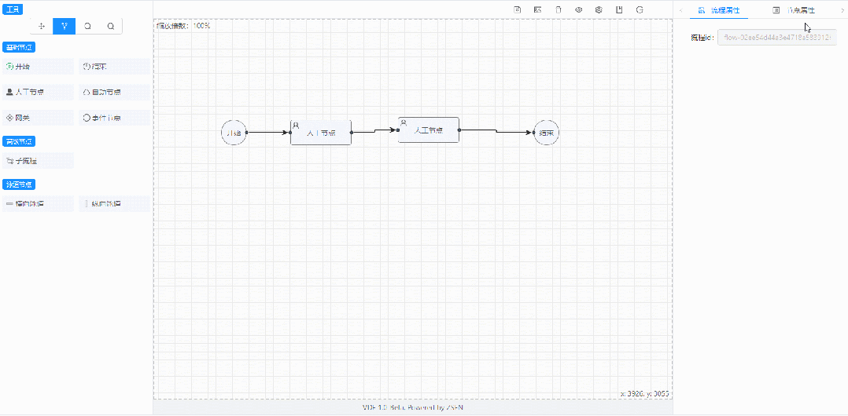Click the save icon in the top toolbar
The width and height of the screenshot is (848, 416).
517,9
